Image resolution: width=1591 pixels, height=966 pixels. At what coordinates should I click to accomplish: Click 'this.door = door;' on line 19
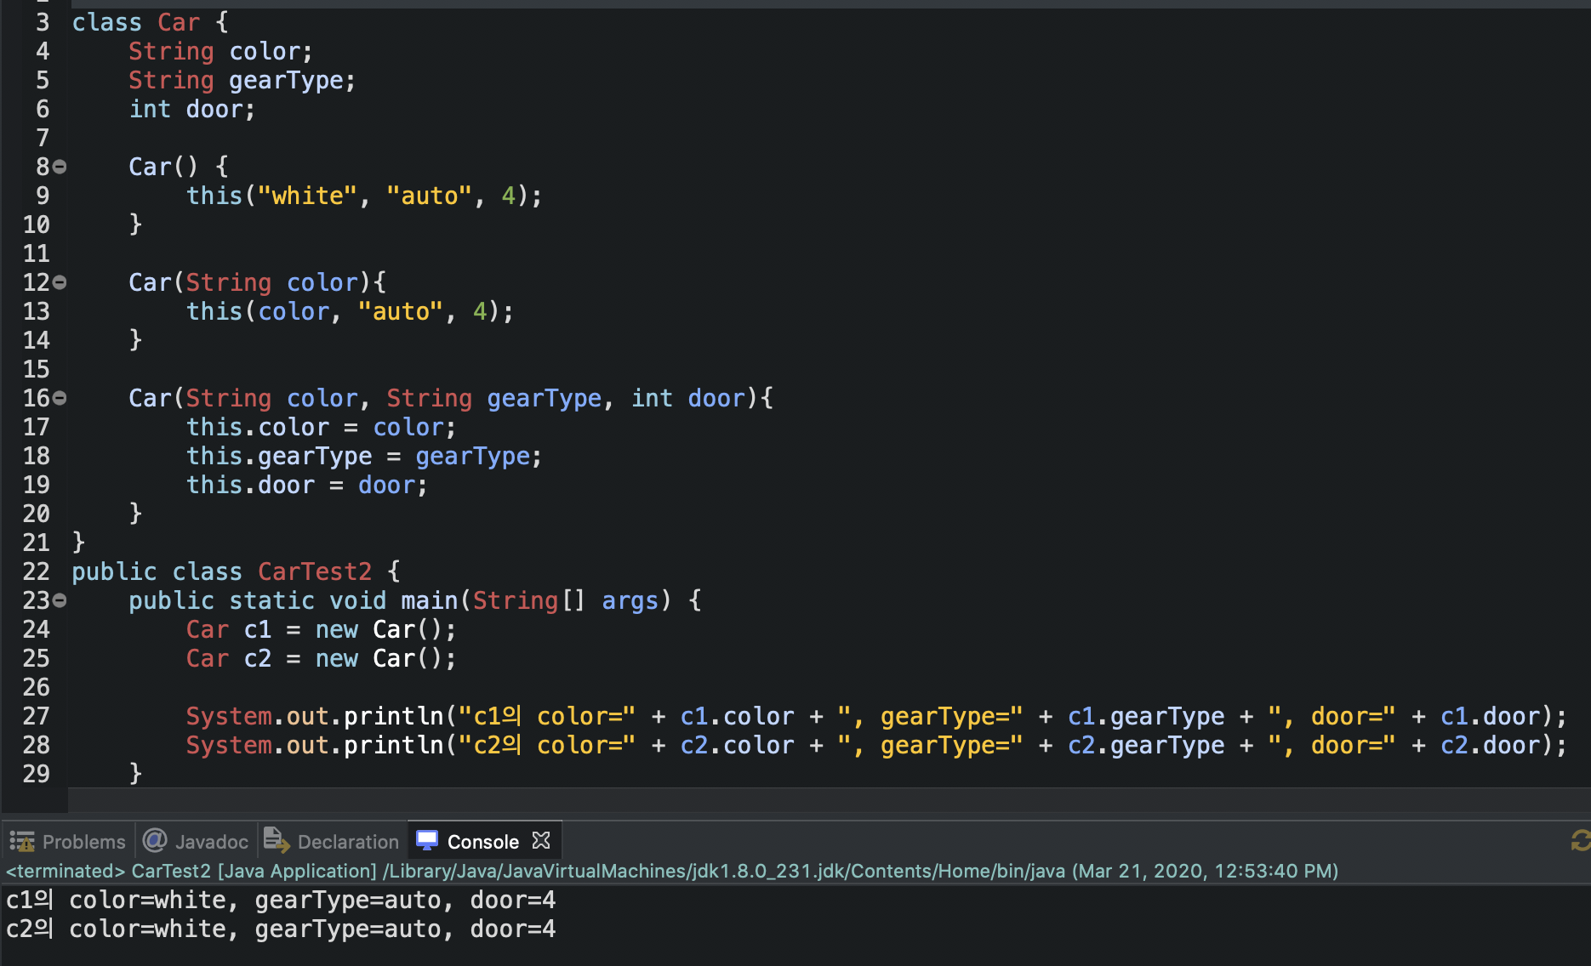pyautogui.click(x=306, y=485)
